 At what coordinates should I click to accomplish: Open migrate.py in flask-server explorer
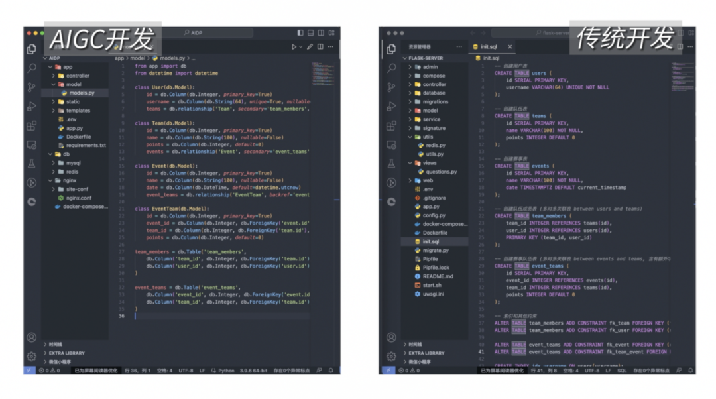tap(436, 251)
